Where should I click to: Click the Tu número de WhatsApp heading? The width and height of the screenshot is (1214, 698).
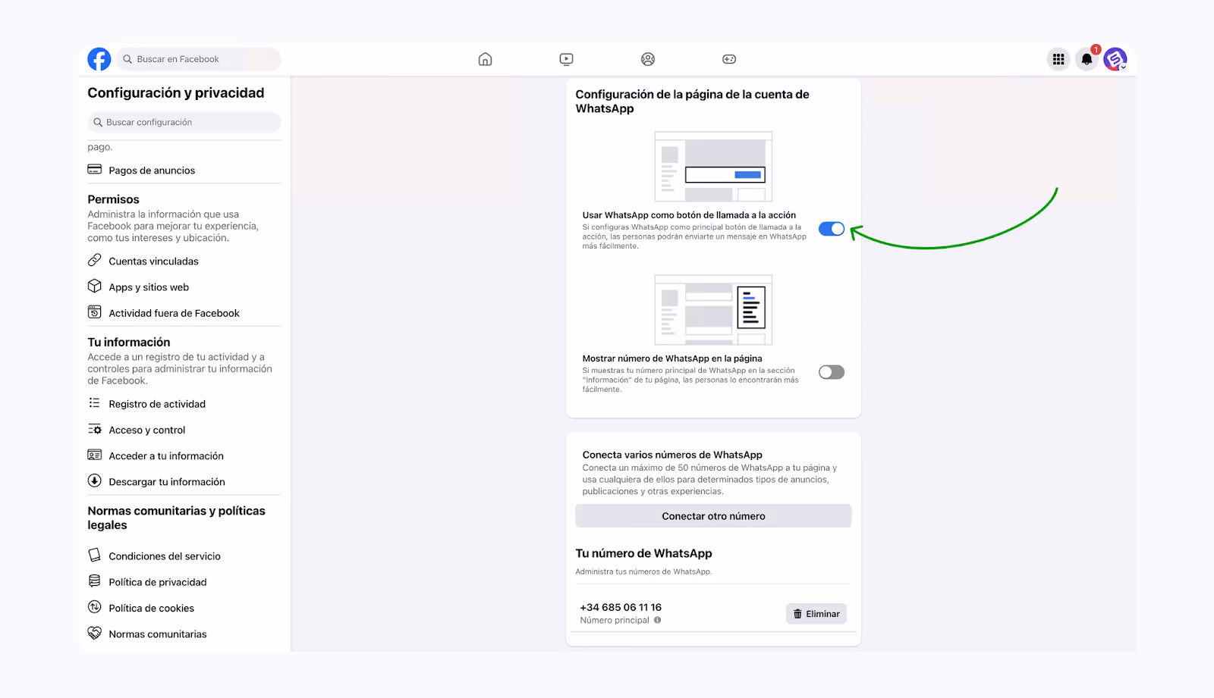(x=643, y=553)
